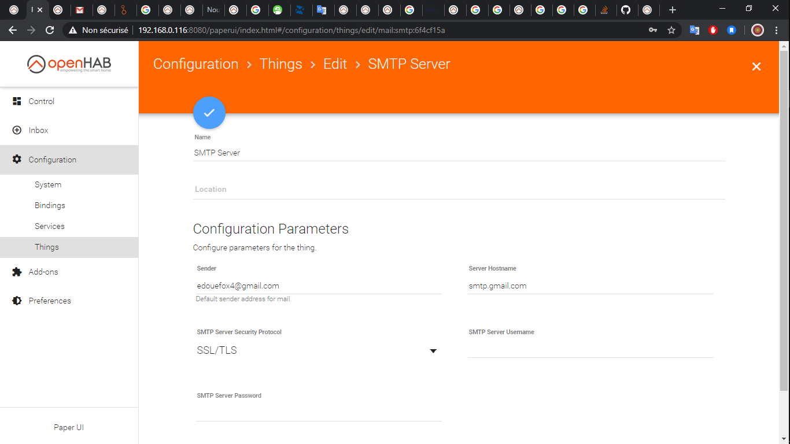Click the Server Hostname field
790x444 pixels.
pos(590,286)
